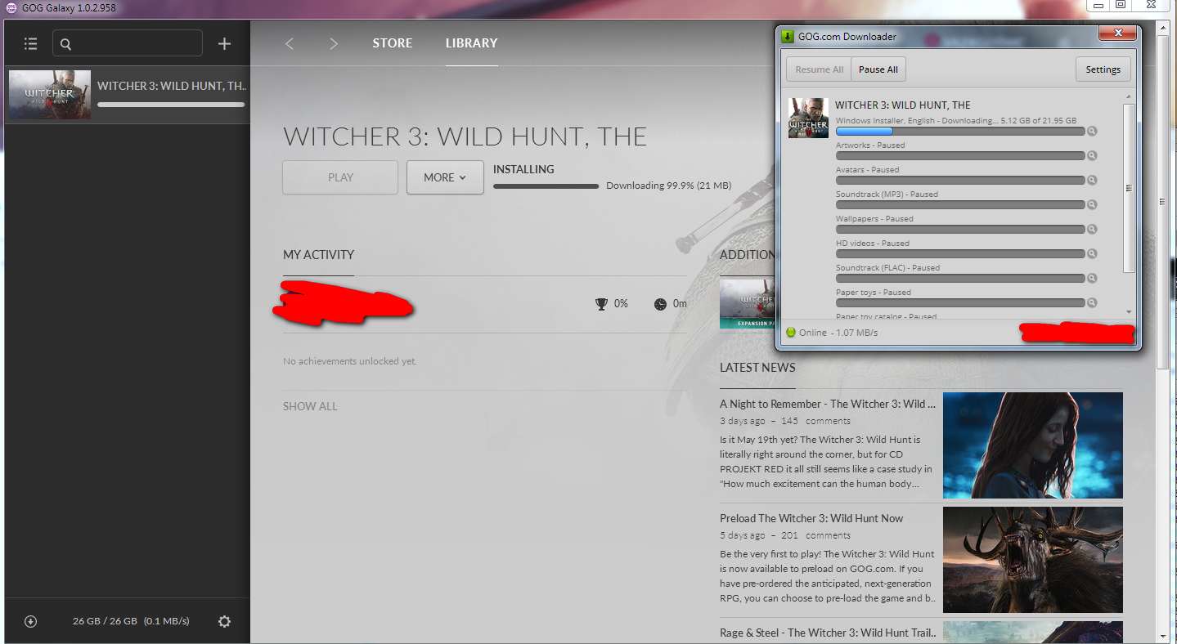Screen dimensions: 1177x644
Task: Click the installing download progress bar
Action: [x=546, y=186]
